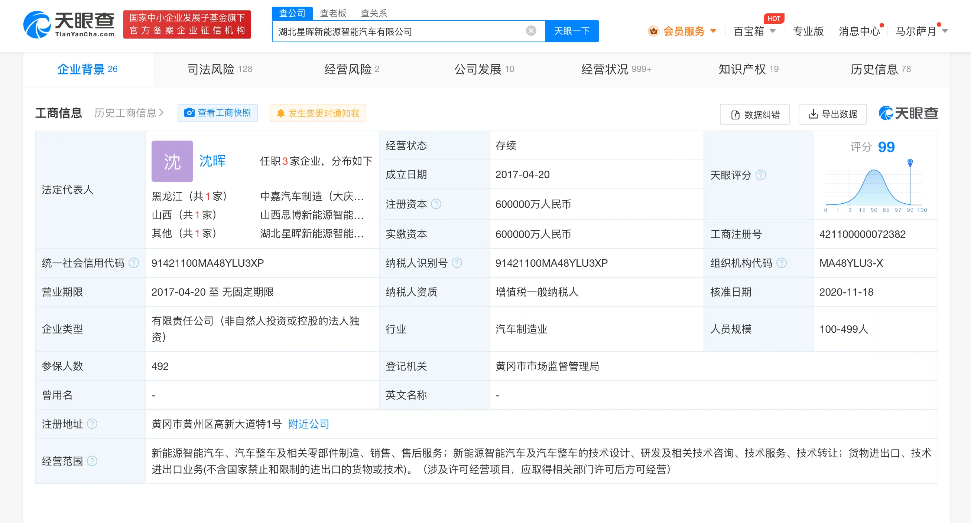Click help icon next to 统一社会信用代码
The height and width of the screenshot is (523, 971).
(134, 263)
